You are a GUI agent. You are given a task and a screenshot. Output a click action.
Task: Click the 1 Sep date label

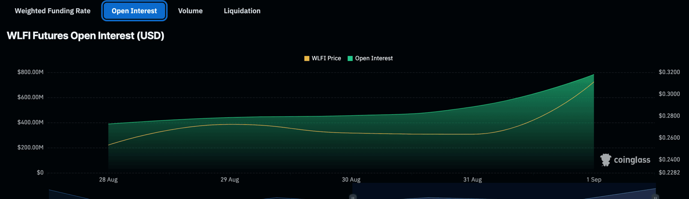click(x=594, y=180)
